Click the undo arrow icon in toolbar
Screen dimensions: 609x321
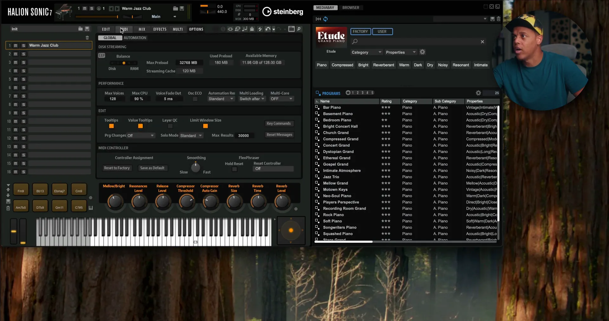(268, 29)
